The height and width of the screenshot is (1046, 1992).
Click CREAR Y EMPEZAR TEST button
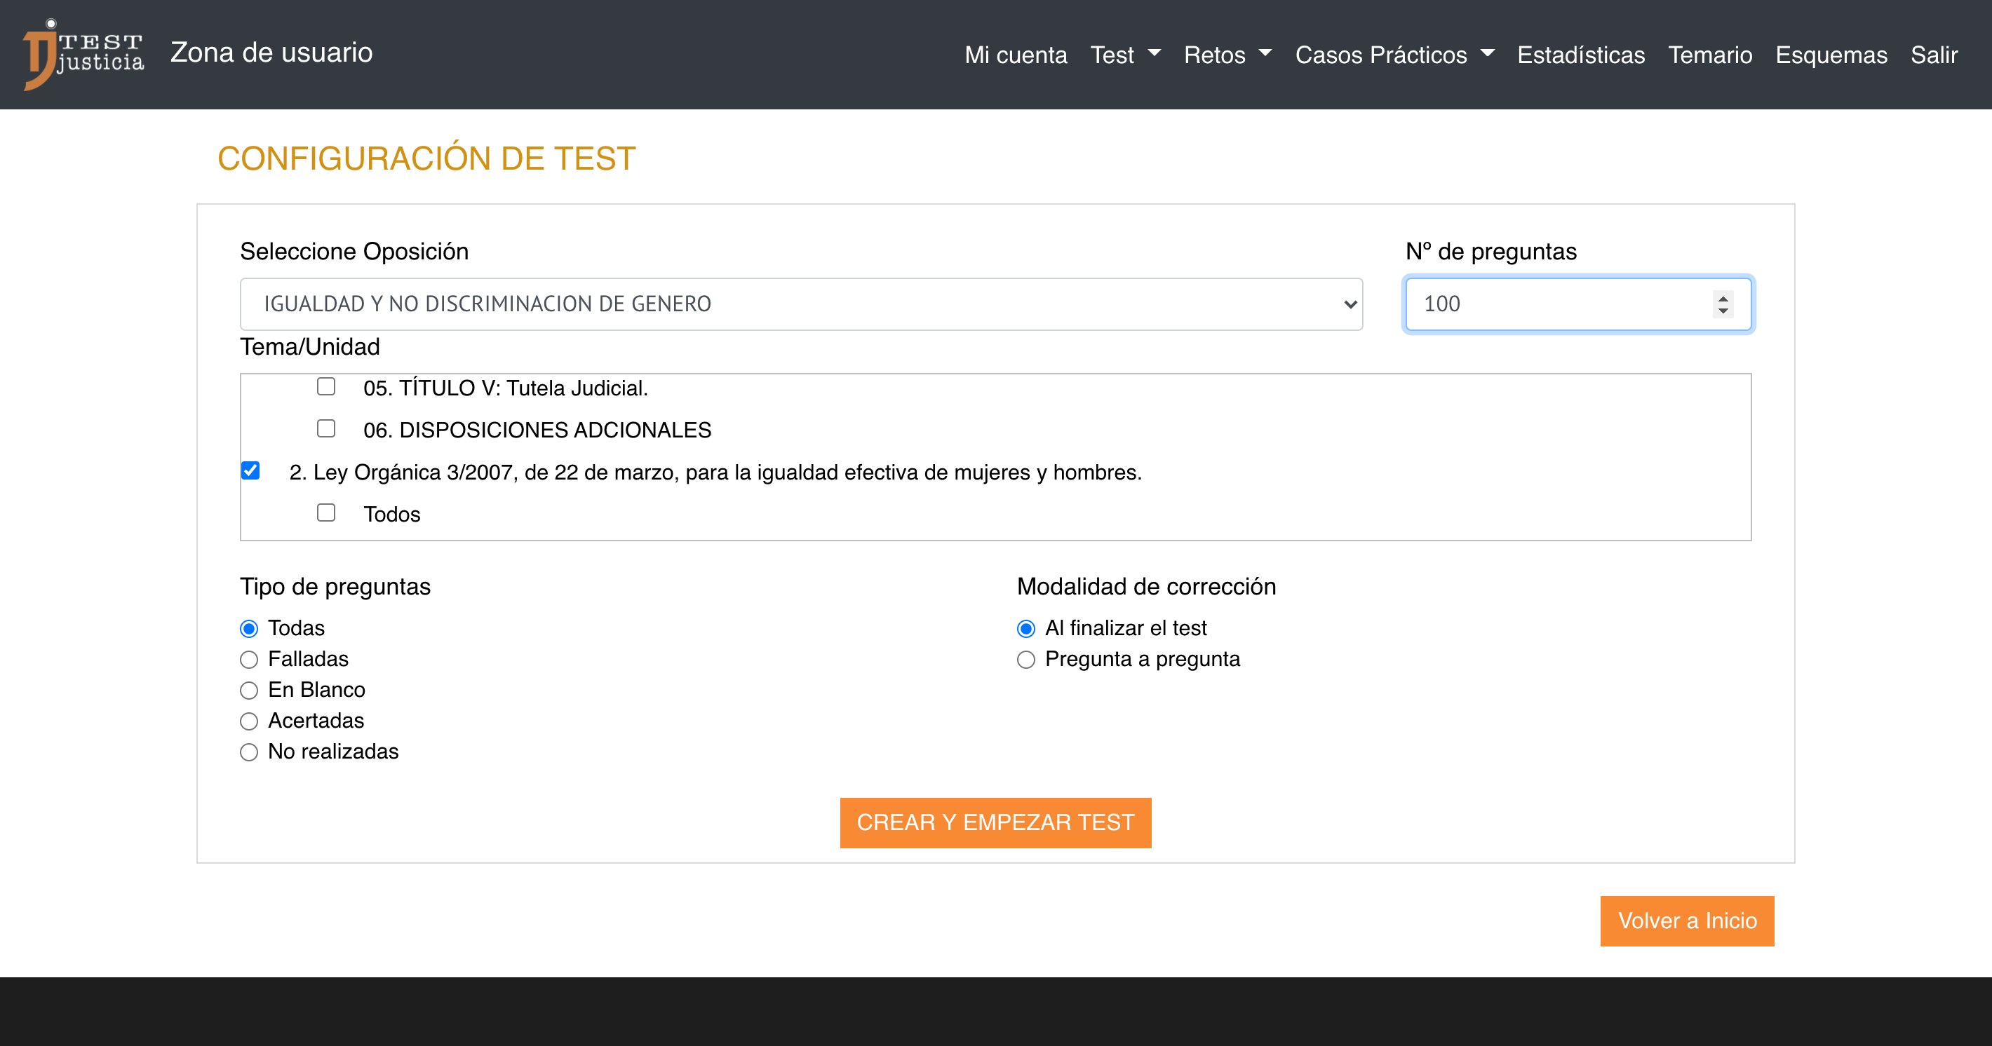995,822
